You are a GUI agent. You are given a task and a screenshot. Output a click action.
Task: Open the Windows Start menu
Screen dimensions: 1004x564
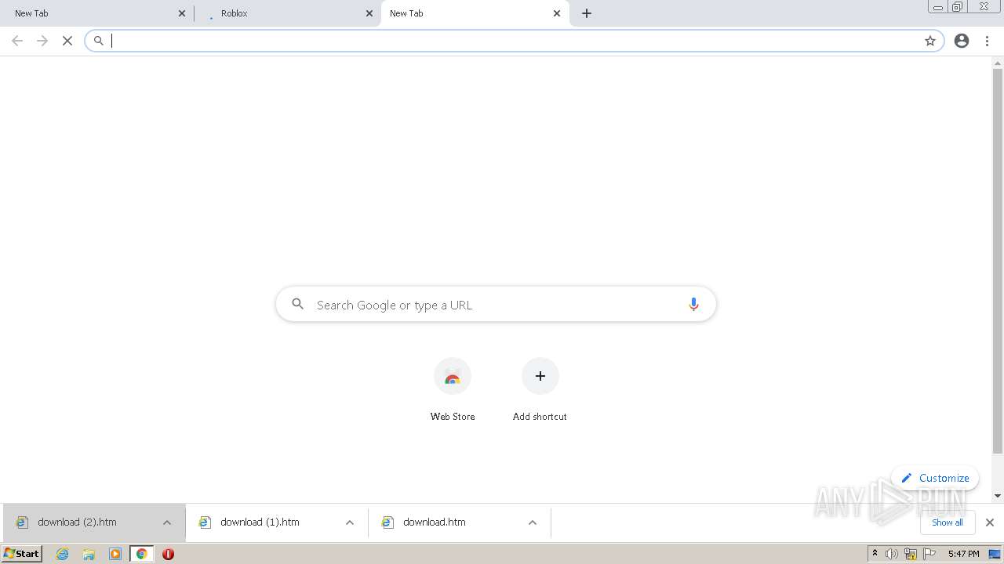(22, 554)
